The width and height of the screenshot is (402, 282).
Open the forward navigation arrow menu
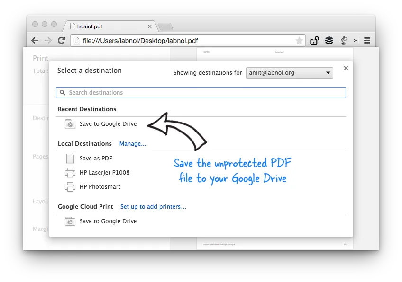coord(48,41)
